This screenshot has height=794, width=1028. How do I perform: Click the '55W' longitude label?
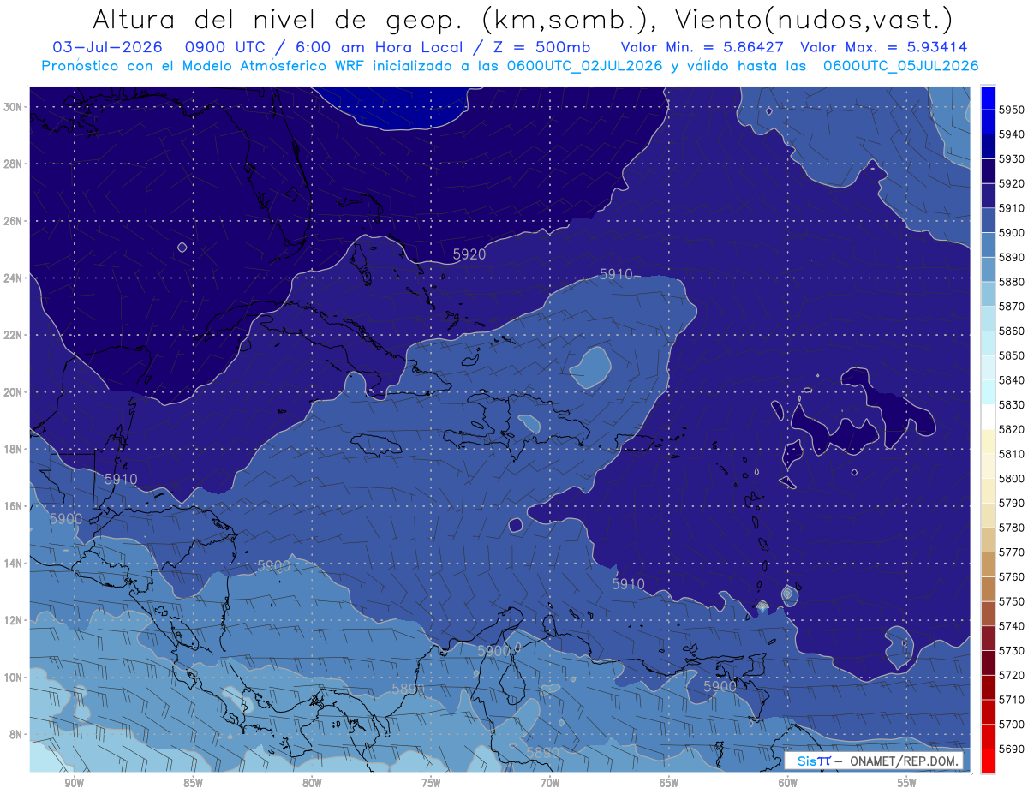pyautogui.click(x=907, y=783)
